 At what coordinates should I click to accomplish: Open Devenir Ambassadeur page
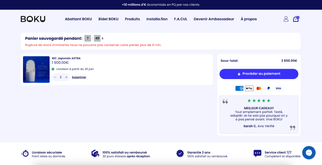pyautogui.click(x=214, y=19)
